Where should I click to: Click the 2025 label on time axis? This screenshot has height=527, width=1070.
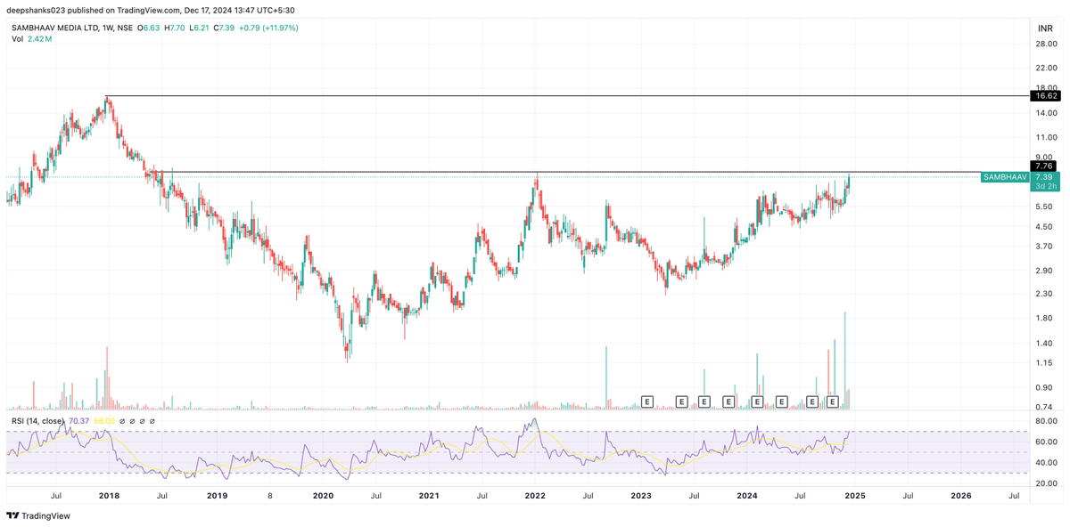pos(854,495)
